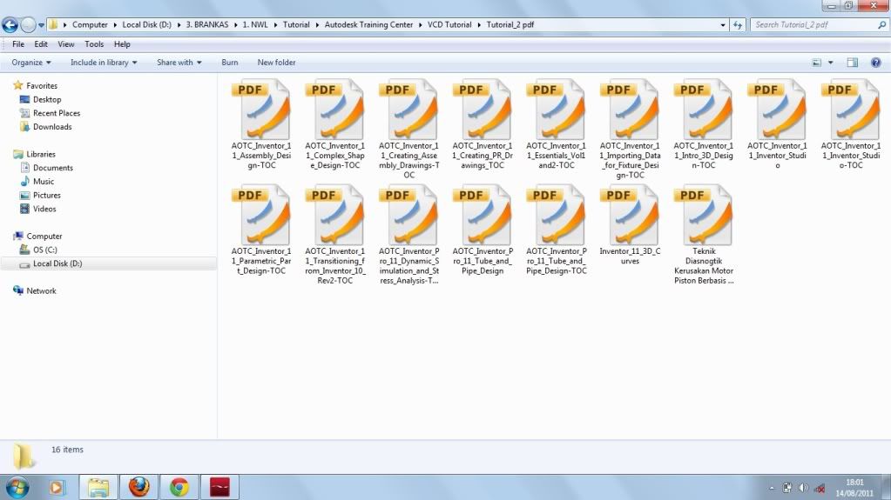Click the volume speaker tray icon
Viewport: 891px width, 500px height.
[x=803, y=488]
